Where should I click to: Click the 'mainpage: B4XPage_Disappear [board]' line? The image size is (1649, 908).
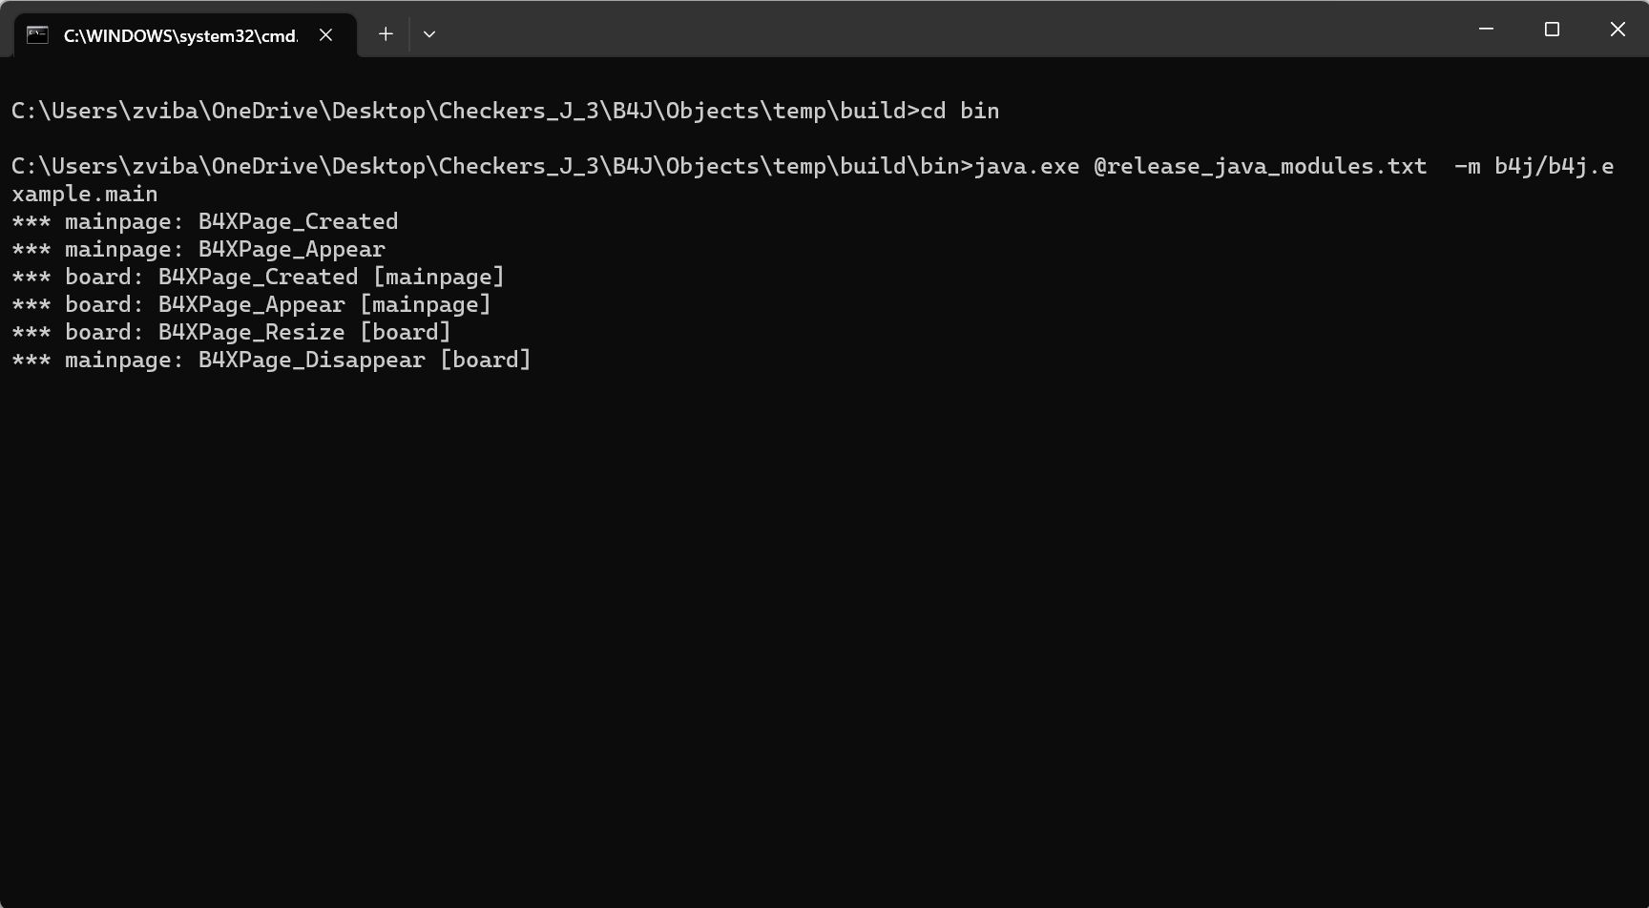[271, 360]
